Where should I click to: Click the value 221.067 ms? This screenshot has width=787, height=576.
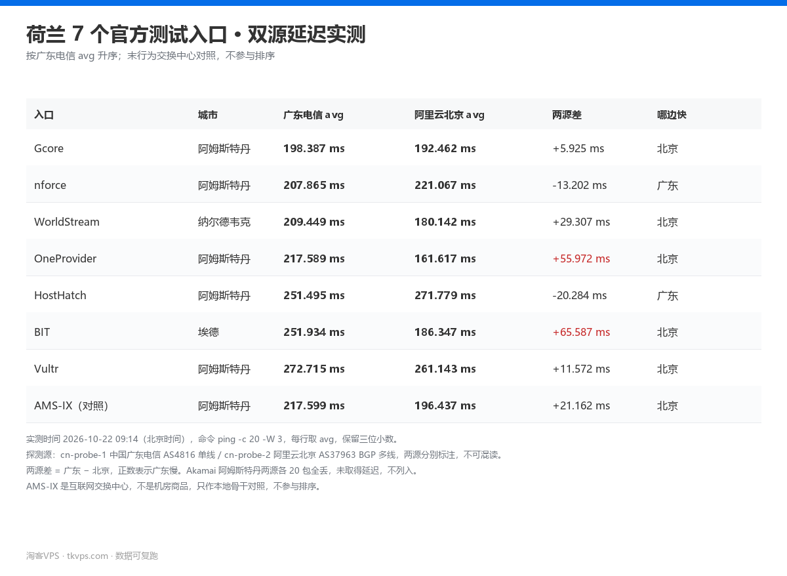[x=445, y=185]
